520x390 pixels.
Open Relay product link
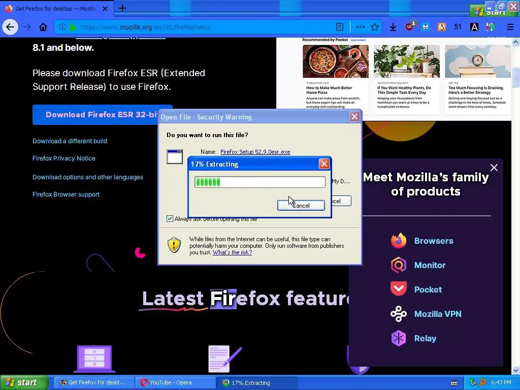(x=425, y=338)
